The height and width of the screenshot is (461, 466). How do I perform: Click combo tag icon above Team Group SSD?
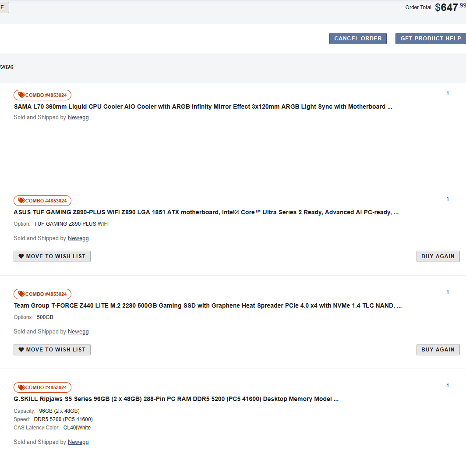(x=22, y=294)
